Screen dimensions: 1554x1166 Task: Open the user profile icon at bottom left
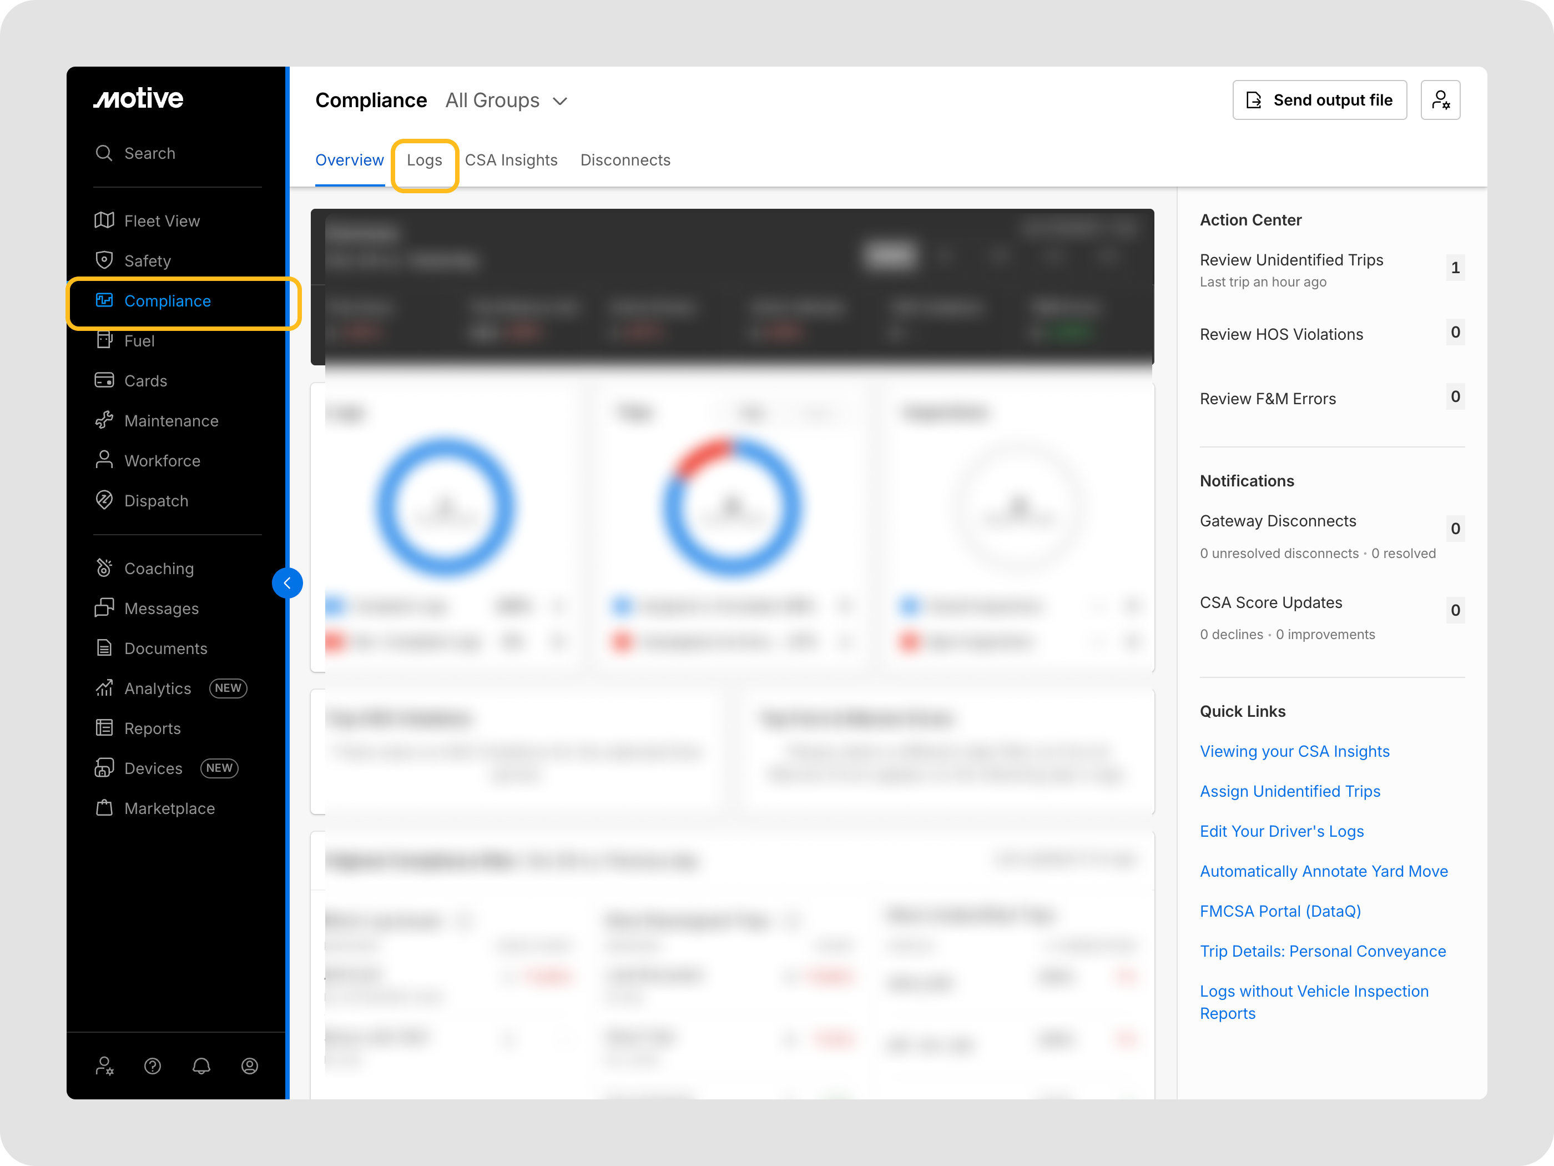[x=249, y=1066]
